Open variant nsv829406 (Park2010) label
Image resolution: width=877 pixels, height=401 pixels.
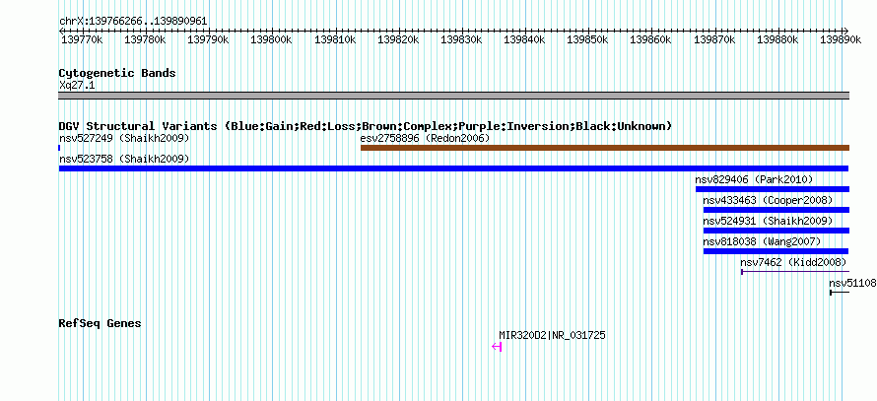[754, 179]
